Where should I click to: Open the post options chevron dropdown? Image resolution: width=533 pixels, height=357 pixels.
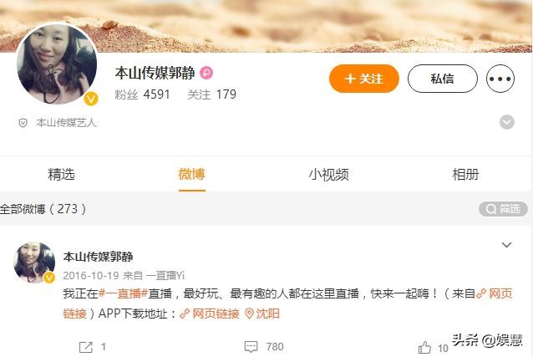pos(506,245)
